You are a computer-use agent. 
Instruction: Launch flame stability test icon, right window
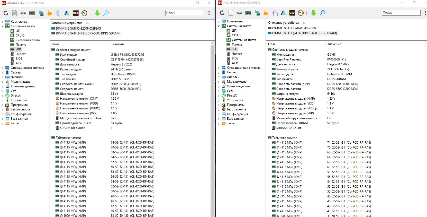click(266, 13)
